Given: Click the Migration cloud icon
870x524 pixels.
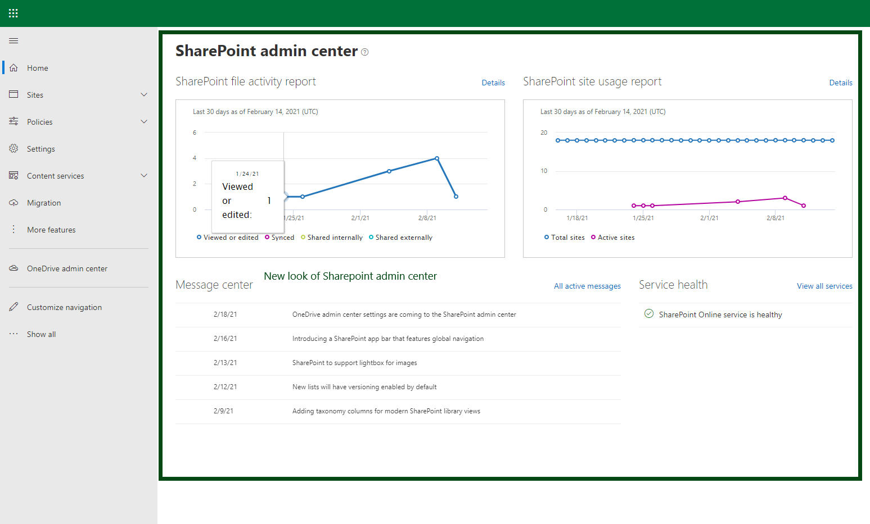Looking at the screenshot, I should click(x=13, y=202).
